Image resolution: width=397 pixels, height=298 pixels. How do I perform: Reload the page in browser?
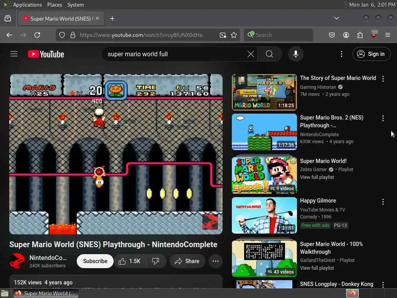(37, 35)
